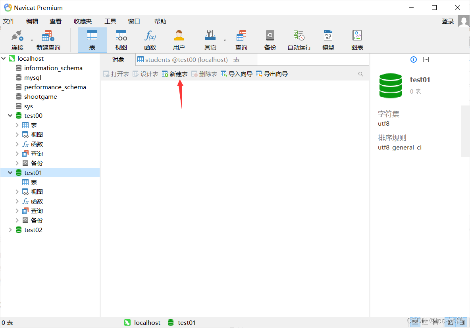Open the User (用户) toolbar icon

(x=179, y=36)
